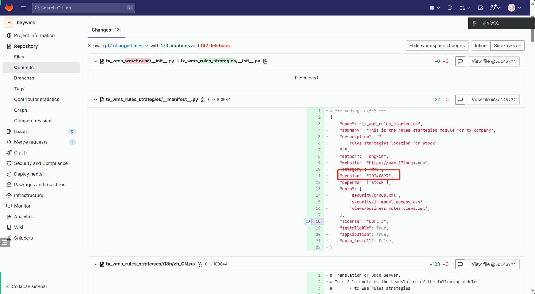Image resolution: width=535 pixels, height=294 pixels.
Task: Open Files under Repository
Action: (19, 57)
